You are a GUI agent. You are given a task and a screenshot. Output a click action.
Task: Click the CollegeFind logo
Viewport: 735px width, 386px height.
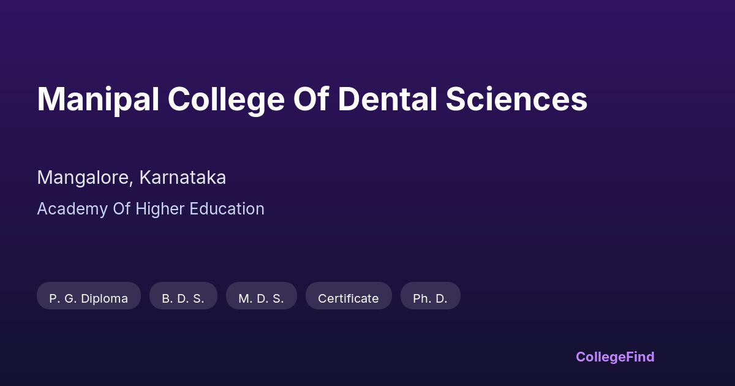[615, 357]
